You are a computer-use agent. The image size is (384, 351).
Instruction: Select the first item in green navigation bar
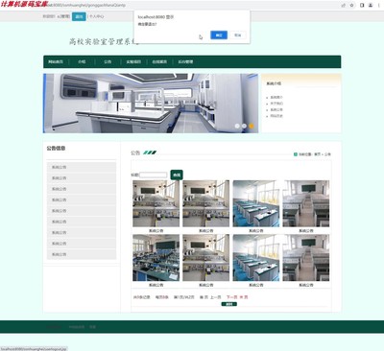(x=56, y=61)
